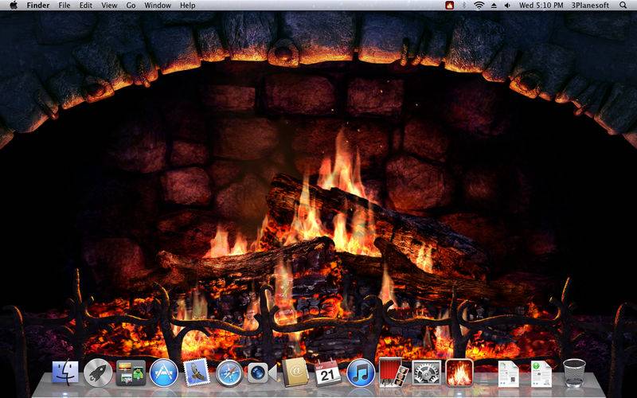The image size is (637, 398).
Task: Open the Go menu
Action: [x=131, y=6]
